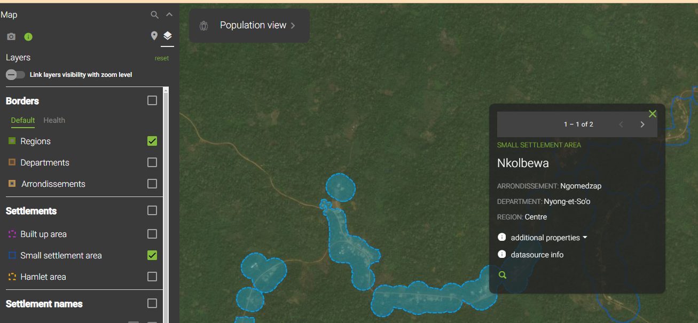Switch to the Health borders tab
The width and height of the screenshot is (698, 323).
pos(54,120)
